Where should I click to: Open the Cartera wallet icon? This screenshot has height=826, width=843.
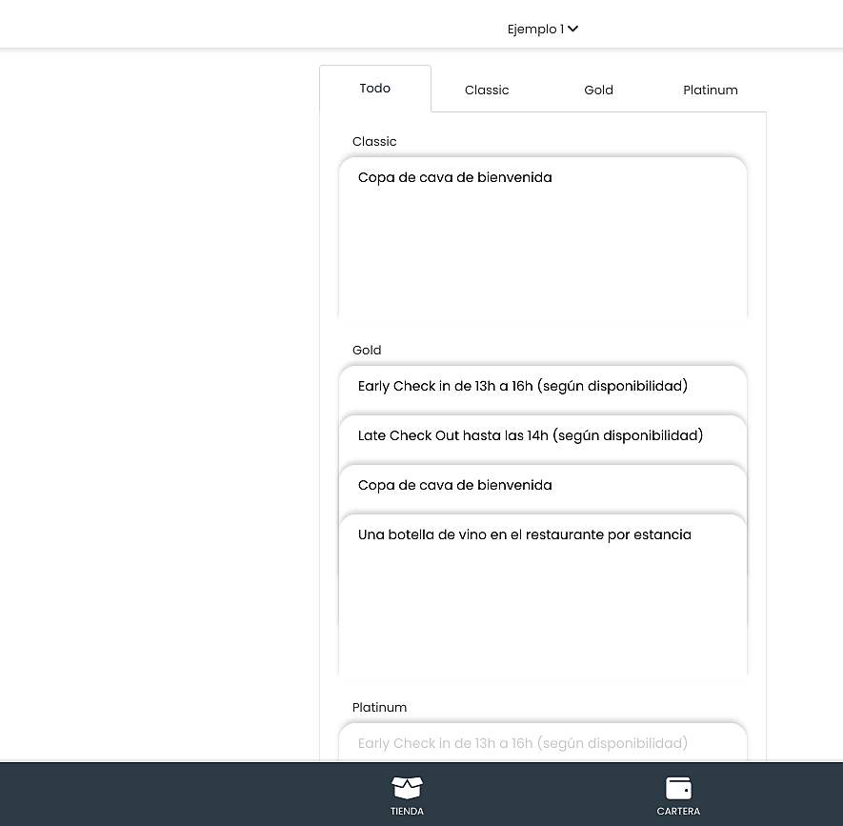[678, 788]
